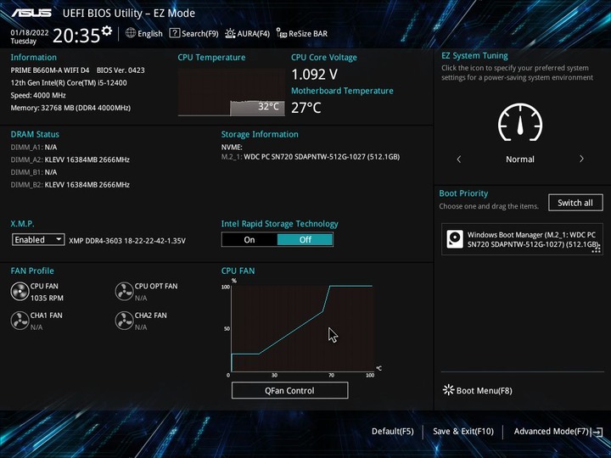Click DIMM_B1 N/A entry
Screen dimensions: 611x458
click(34, 172)
